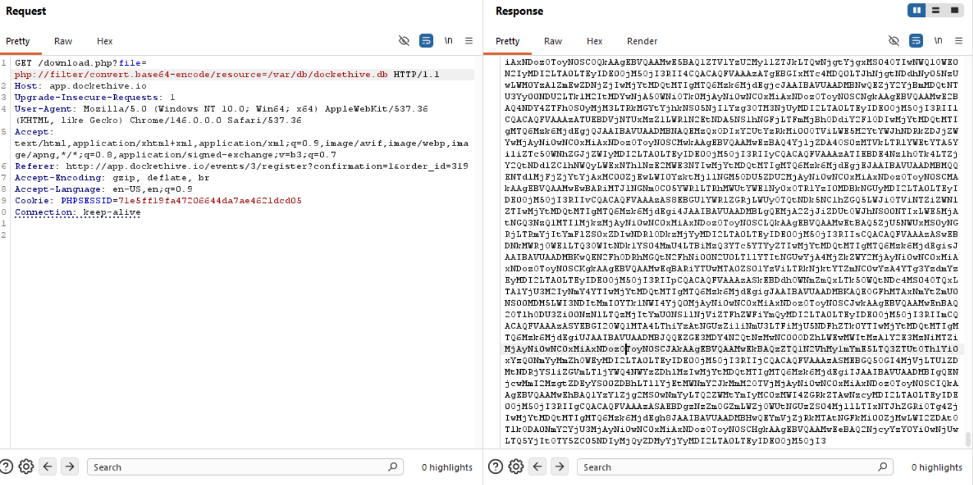The width and height of the screenshot is (973, 485).
Task: Toggle word wrap icon in Request panel
Action: (x=426, y=41)
